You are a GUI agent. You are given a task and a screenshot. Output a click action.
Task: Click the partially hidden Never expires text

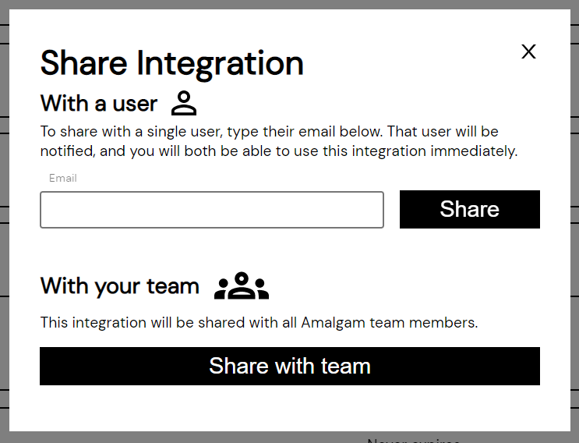pos(414,440)
